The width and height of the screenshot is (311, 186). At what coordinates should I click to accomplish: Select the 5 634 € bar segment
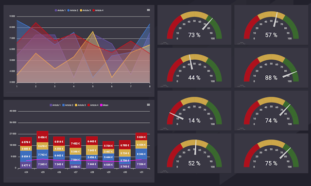(x=141, y=137)
